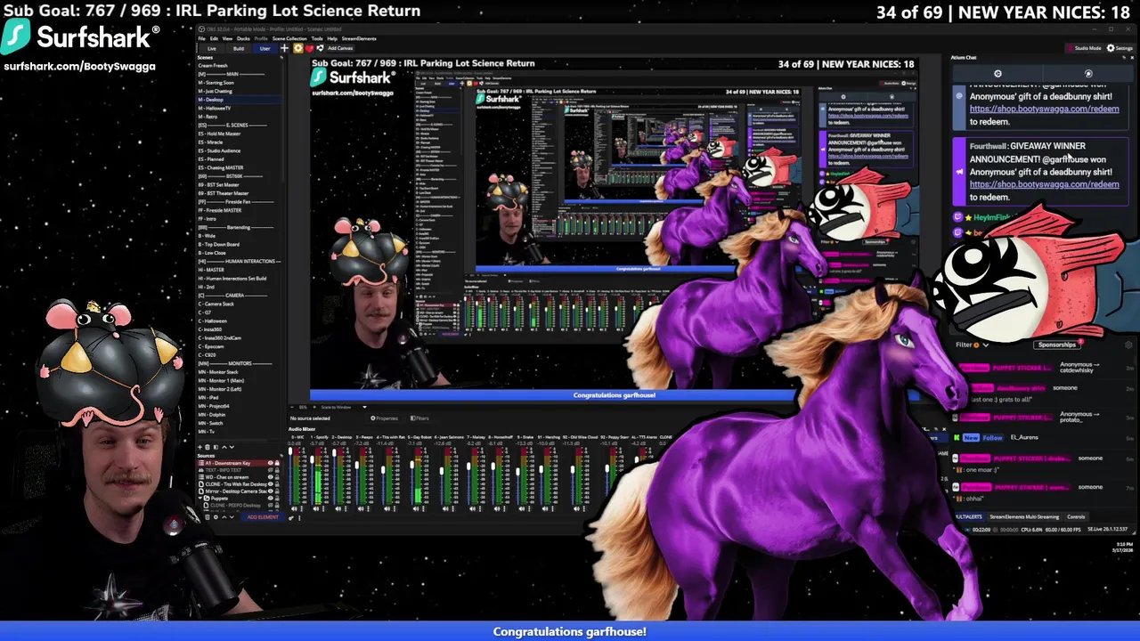This screenshot has height=641, width=1140.
Task: Open first shop.bootyswagga.com/redeem link in chat
Action: pos(1044,109)
